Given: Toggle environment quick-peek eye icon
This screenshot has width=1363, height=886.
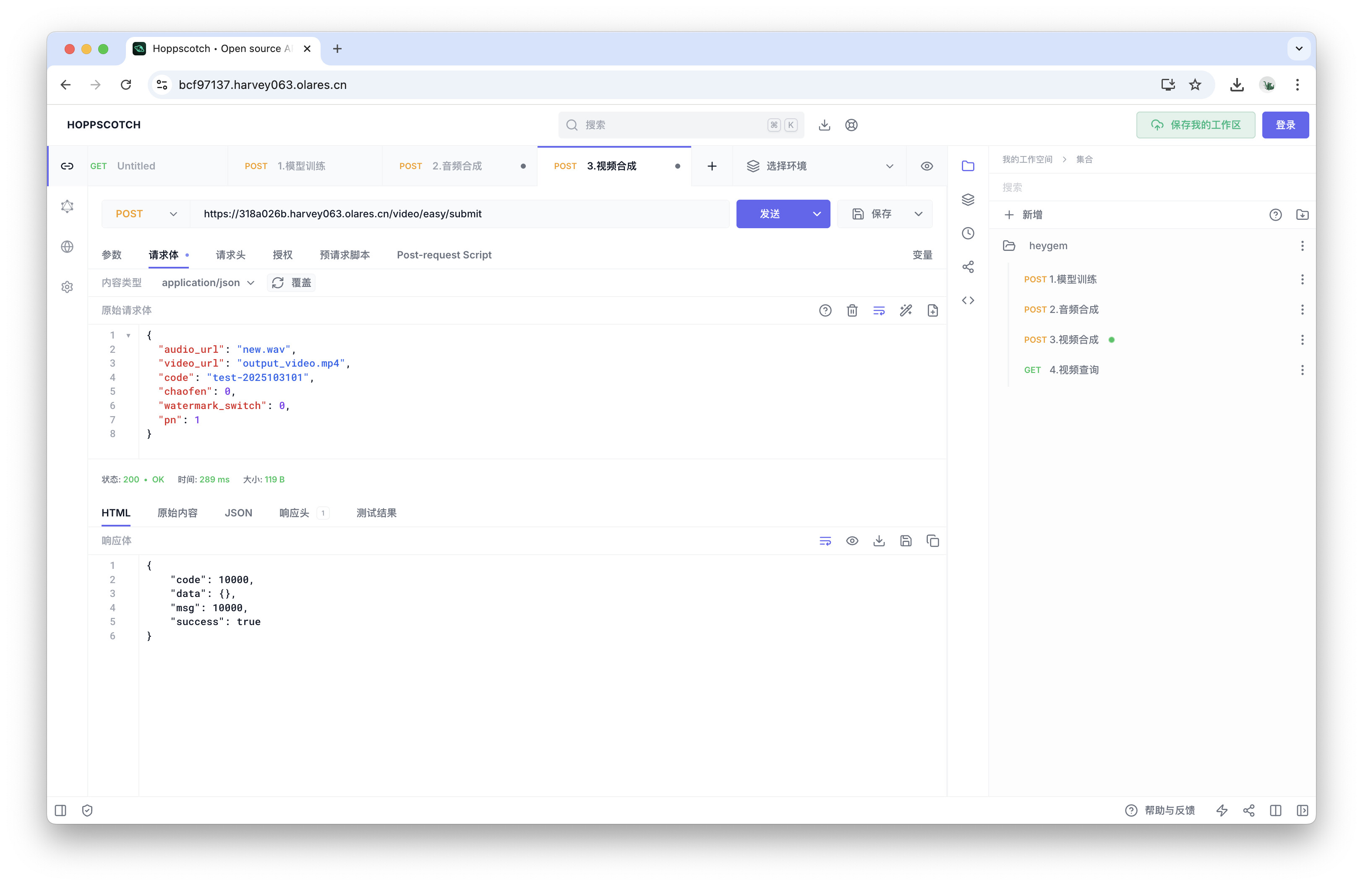Looking at the screenshot, I should [926, 166].
